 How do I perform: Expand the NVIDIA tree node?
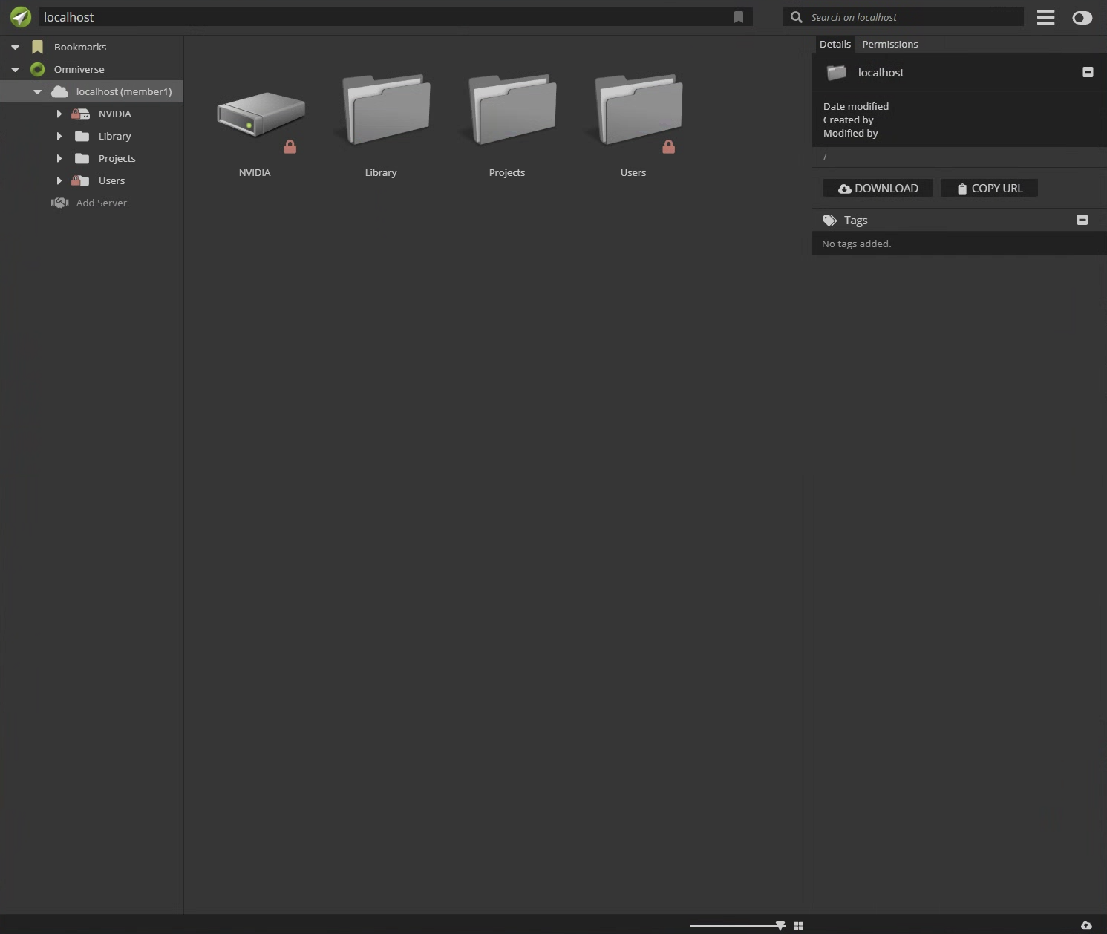[x=59, y=114]
